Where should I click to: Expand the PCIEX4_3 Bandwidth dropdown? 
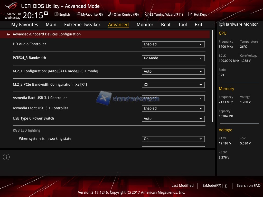tap(173, 58)
